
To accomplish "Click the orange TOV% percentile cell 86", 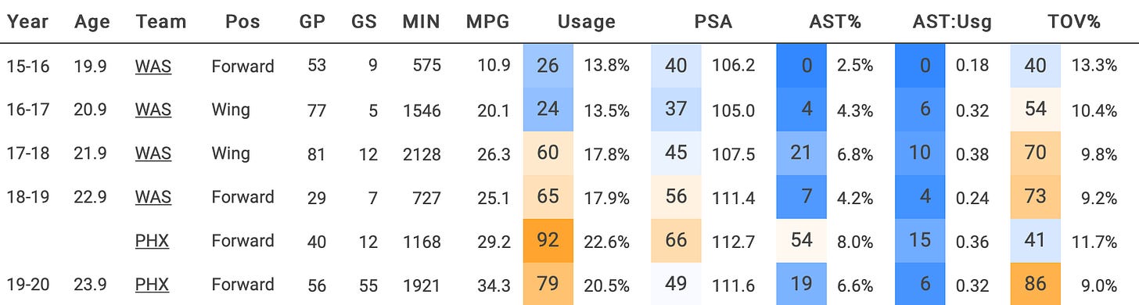I will tap(1035, 285).
